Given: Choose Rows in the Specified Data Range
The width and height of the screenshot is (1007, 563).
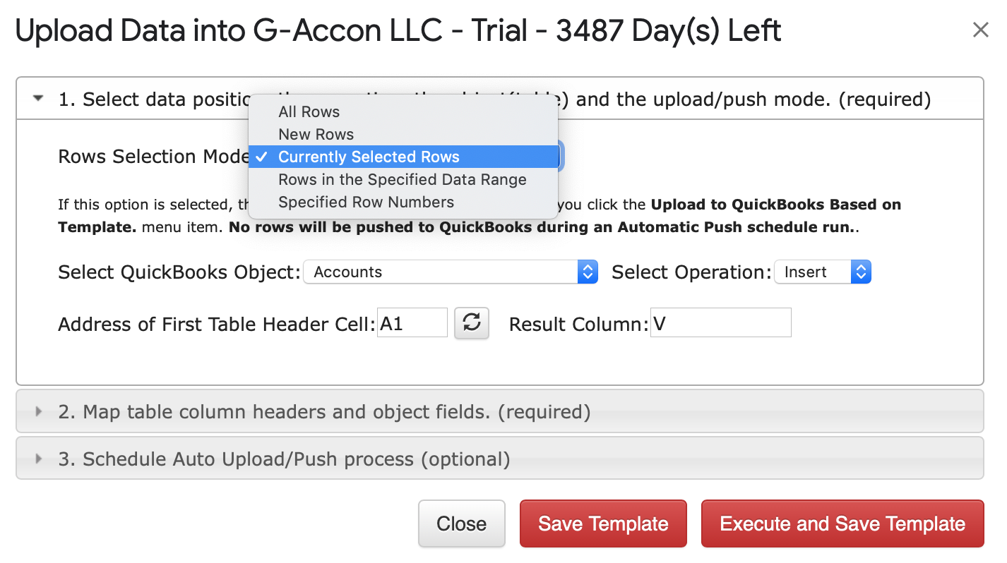Looking at the screenshot, I should point(403,179).
